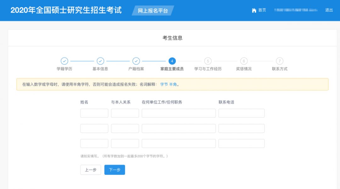
Task: Click the home icon in the top bar
Action: [254, 10]
